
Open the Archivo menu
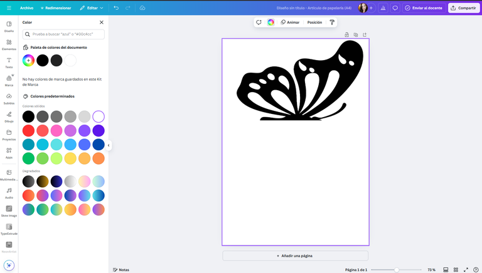coord(27,8)
